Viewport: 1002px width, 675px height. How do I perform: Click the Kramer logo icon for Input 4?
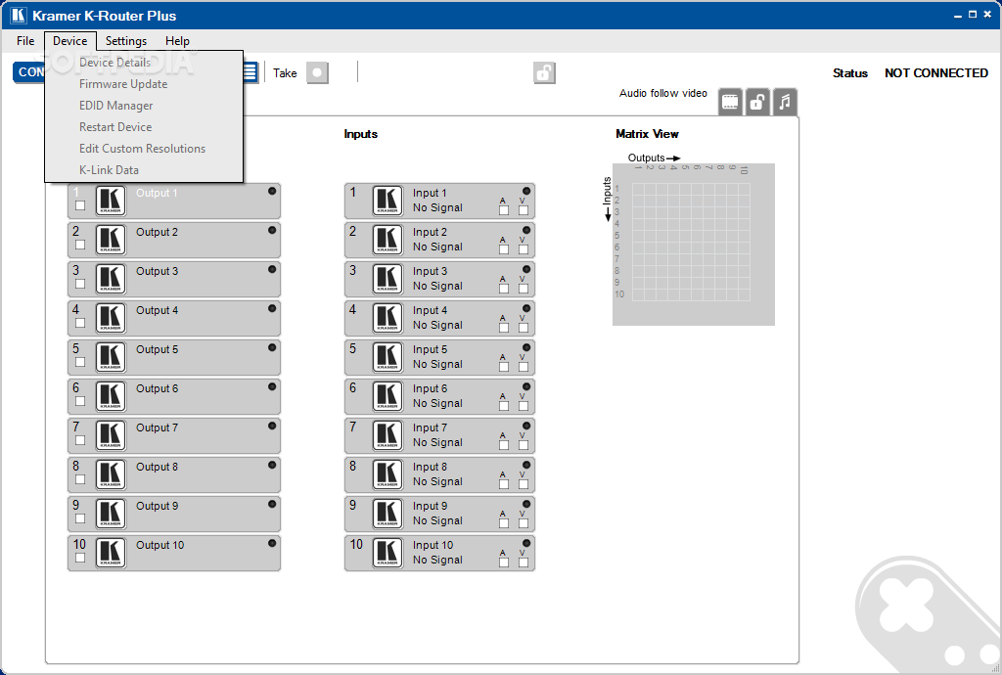[x=387, y=318]
